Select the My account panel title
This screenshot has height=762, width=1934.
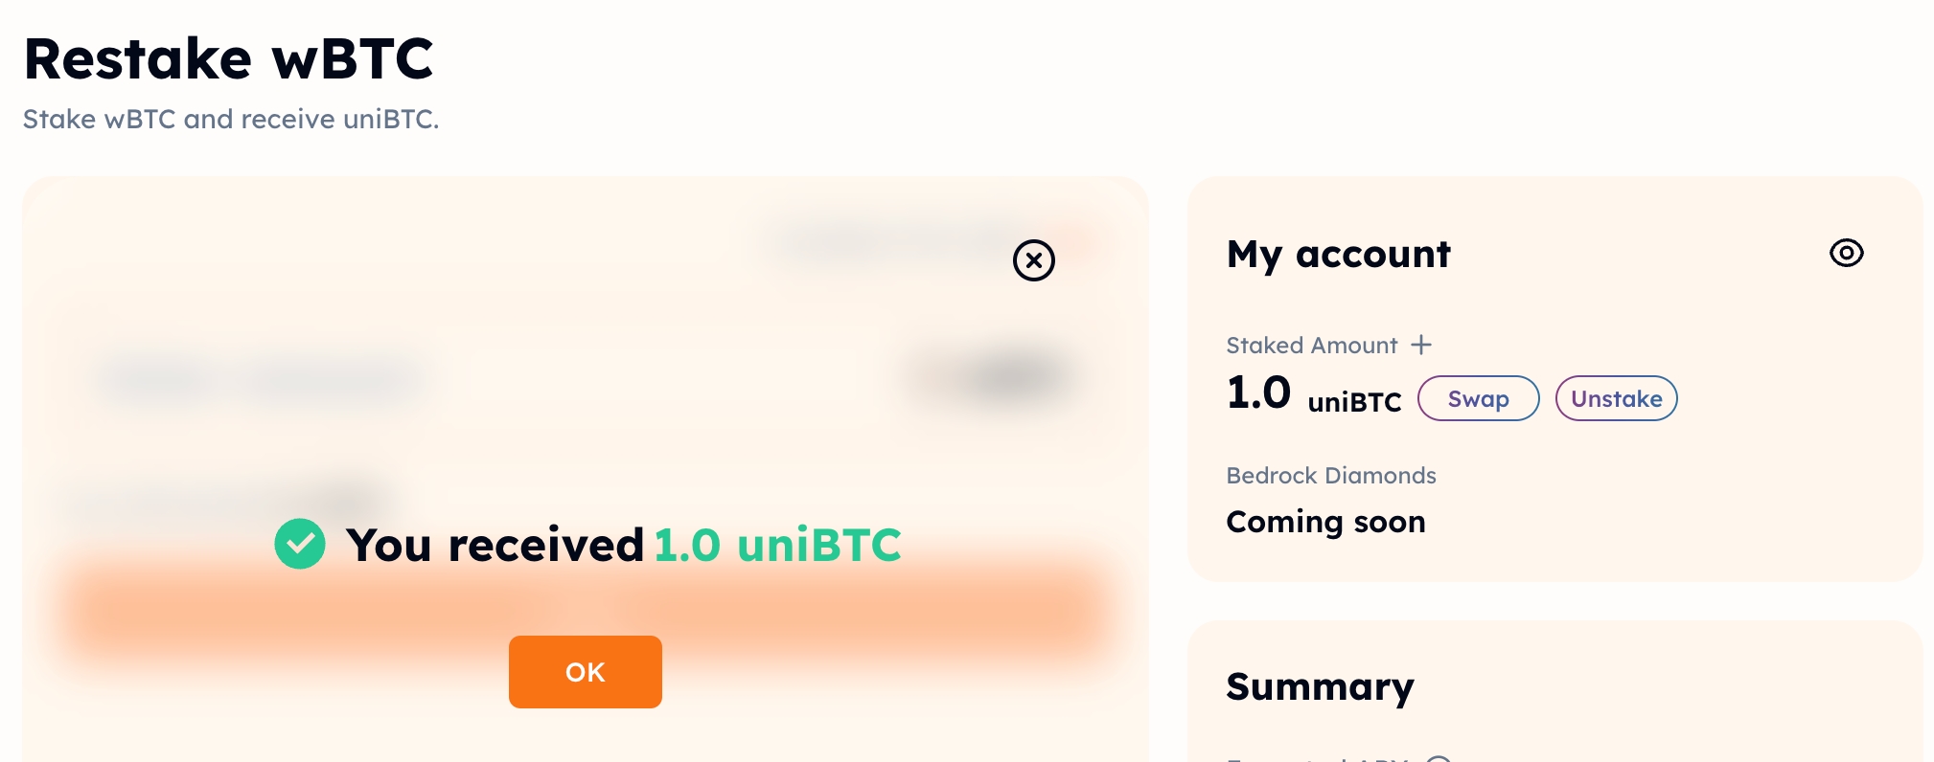coord(1338,255)
